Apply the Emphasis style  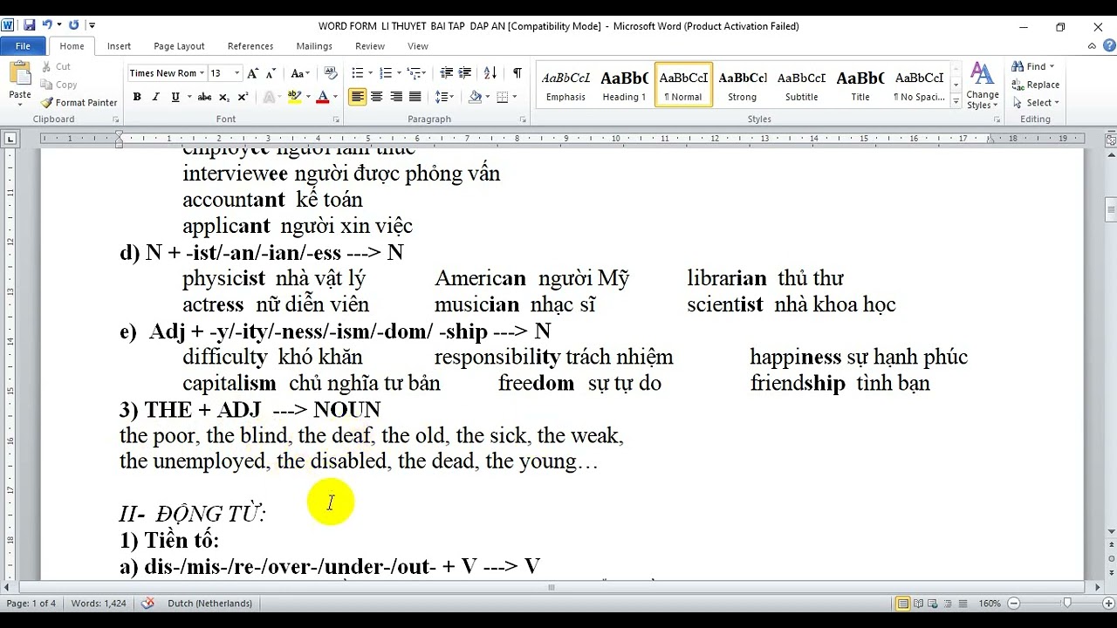(x=565, y=85)
